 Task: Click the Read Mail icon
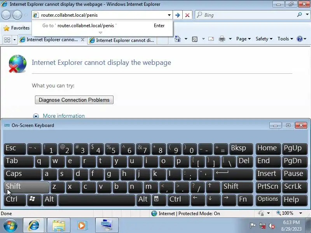pyautogui.click(x=211, y=39)
